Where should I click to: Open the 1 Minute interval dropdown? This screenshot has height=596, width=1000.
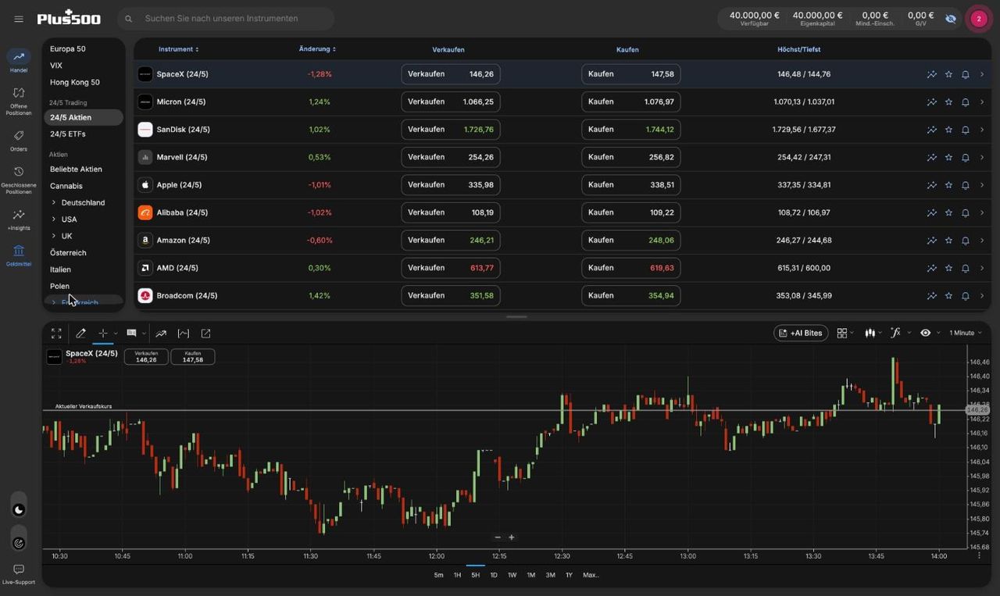coord(966,333)
